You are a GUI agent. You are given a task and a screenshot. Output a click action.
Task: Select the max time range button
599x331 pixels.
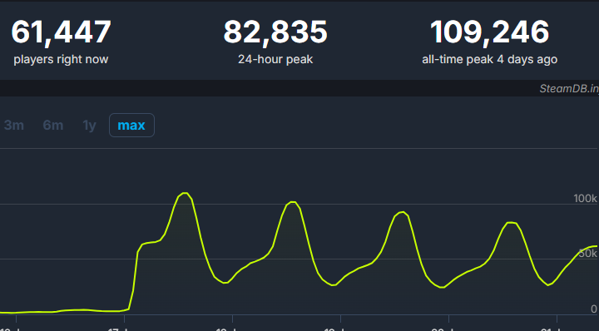coord(131,126)
